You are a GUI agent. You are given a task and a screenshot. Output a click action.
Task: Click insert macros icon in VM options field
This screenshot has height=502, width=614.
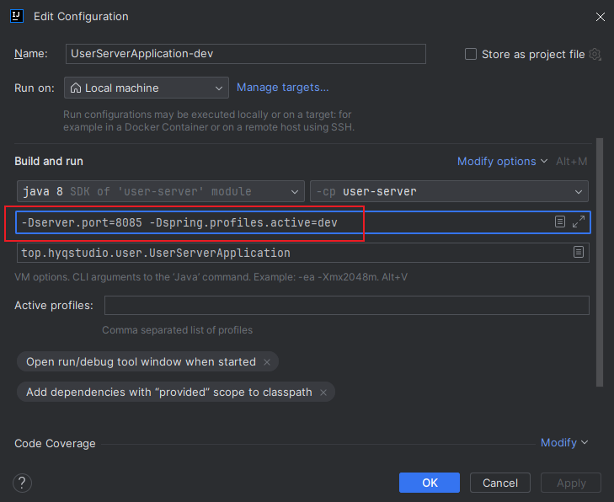[x=560, y=222]
